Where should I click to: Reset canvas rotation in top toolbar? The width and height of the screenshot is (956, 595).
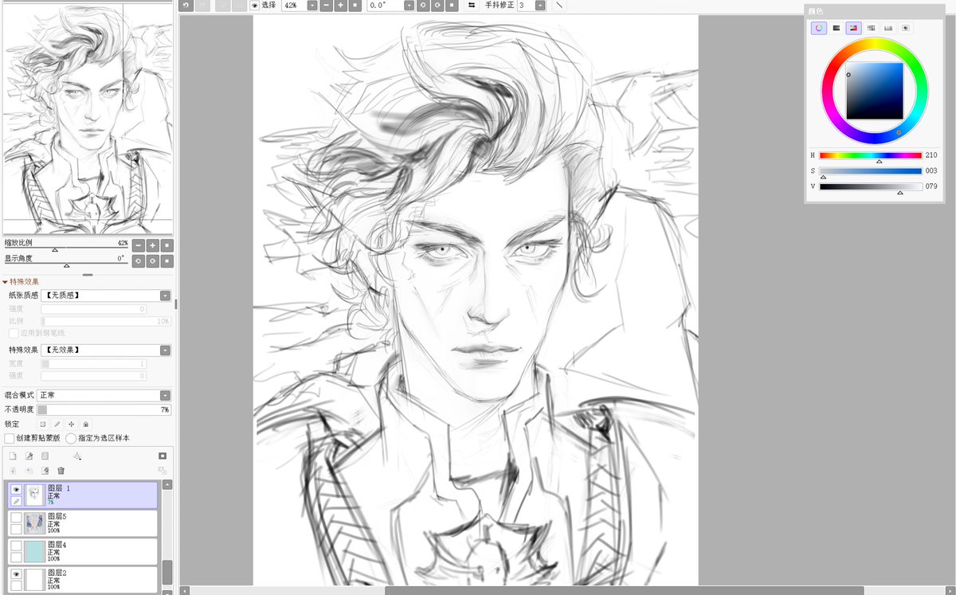pos(452,6)
